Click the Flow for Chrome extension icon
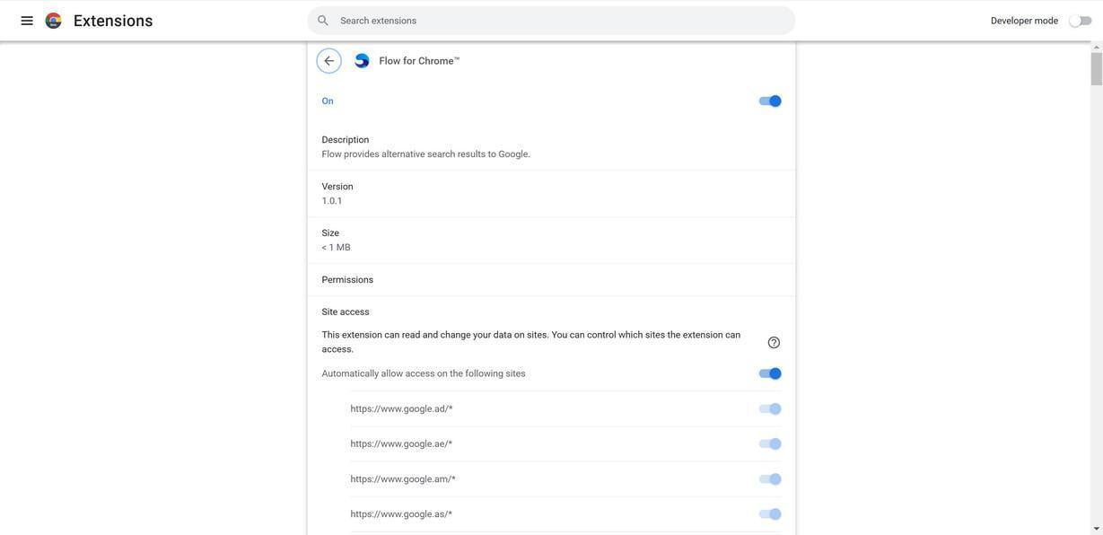 click(362, 61)
